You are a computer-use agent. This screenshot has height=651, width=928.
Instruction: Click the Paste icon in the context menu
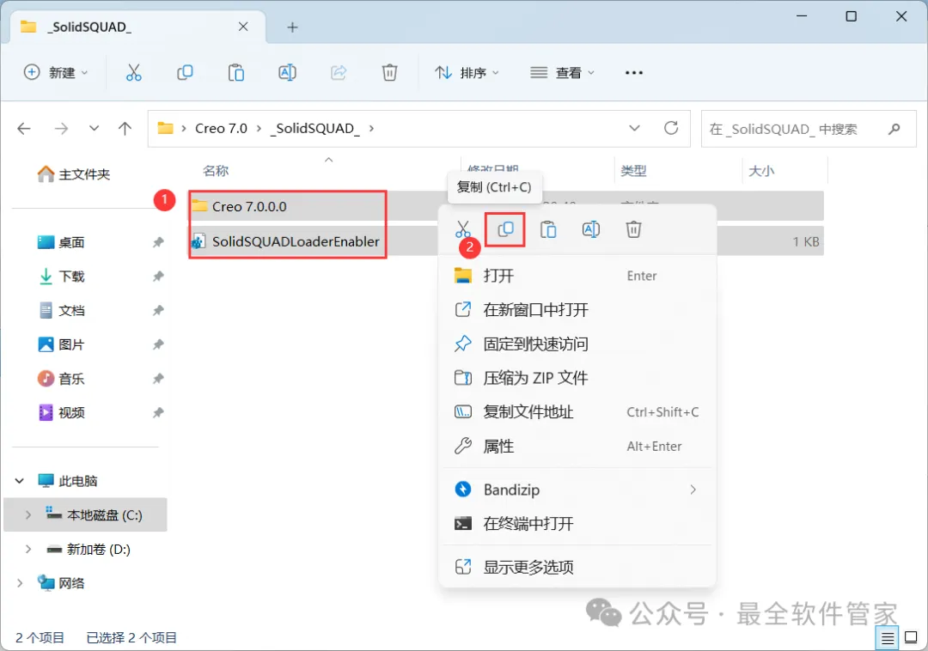pyautogui.click(x=548, y=228)
